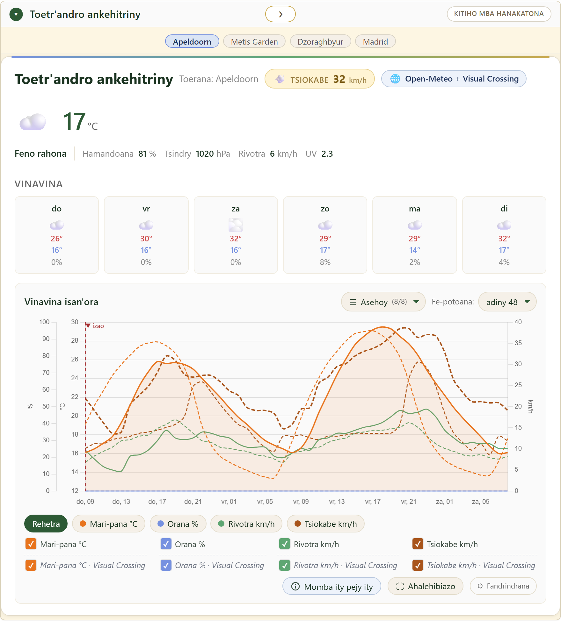Click the 'Feno rahona' condition text

coord(40,153)
